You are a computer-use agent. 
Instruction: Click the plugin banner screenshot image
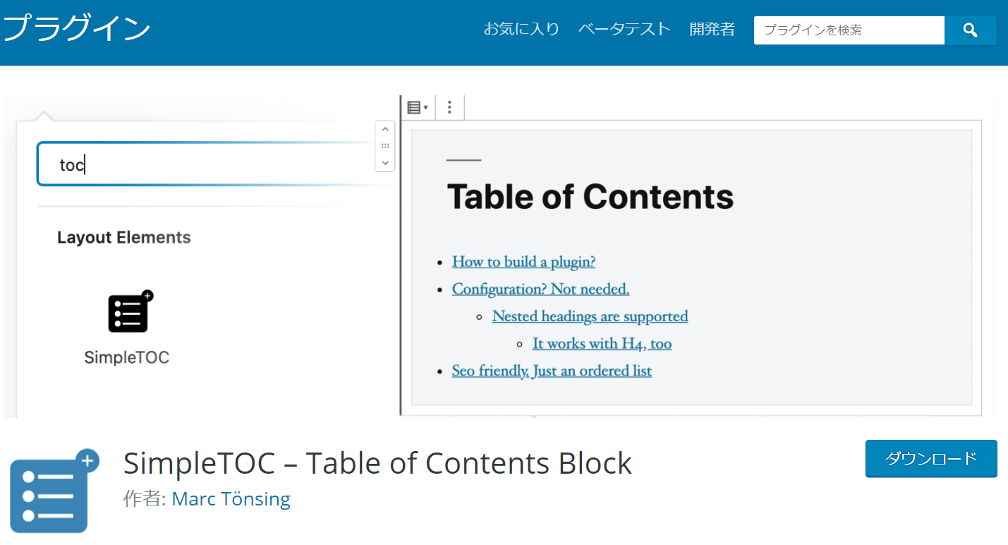tap(500, 256)
